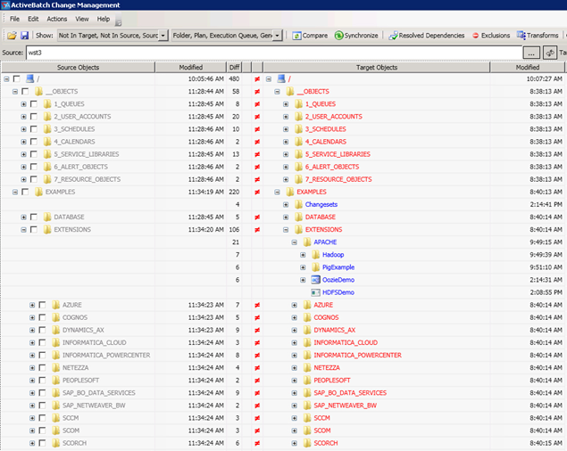Open Transforms from the toolbar
This screenshot has height=451, width=567.
(538, 36)
